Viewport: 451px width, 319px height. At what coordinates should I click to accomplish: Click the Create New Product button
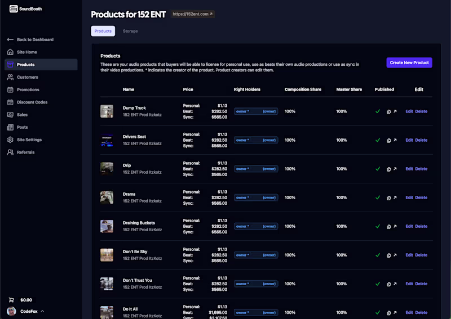point(409,62)
